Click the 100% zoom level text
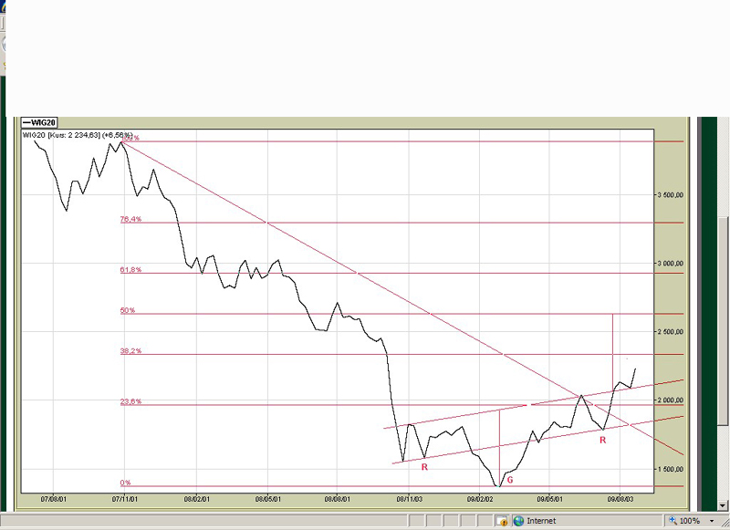730x530 pixels. coord(690,521)
